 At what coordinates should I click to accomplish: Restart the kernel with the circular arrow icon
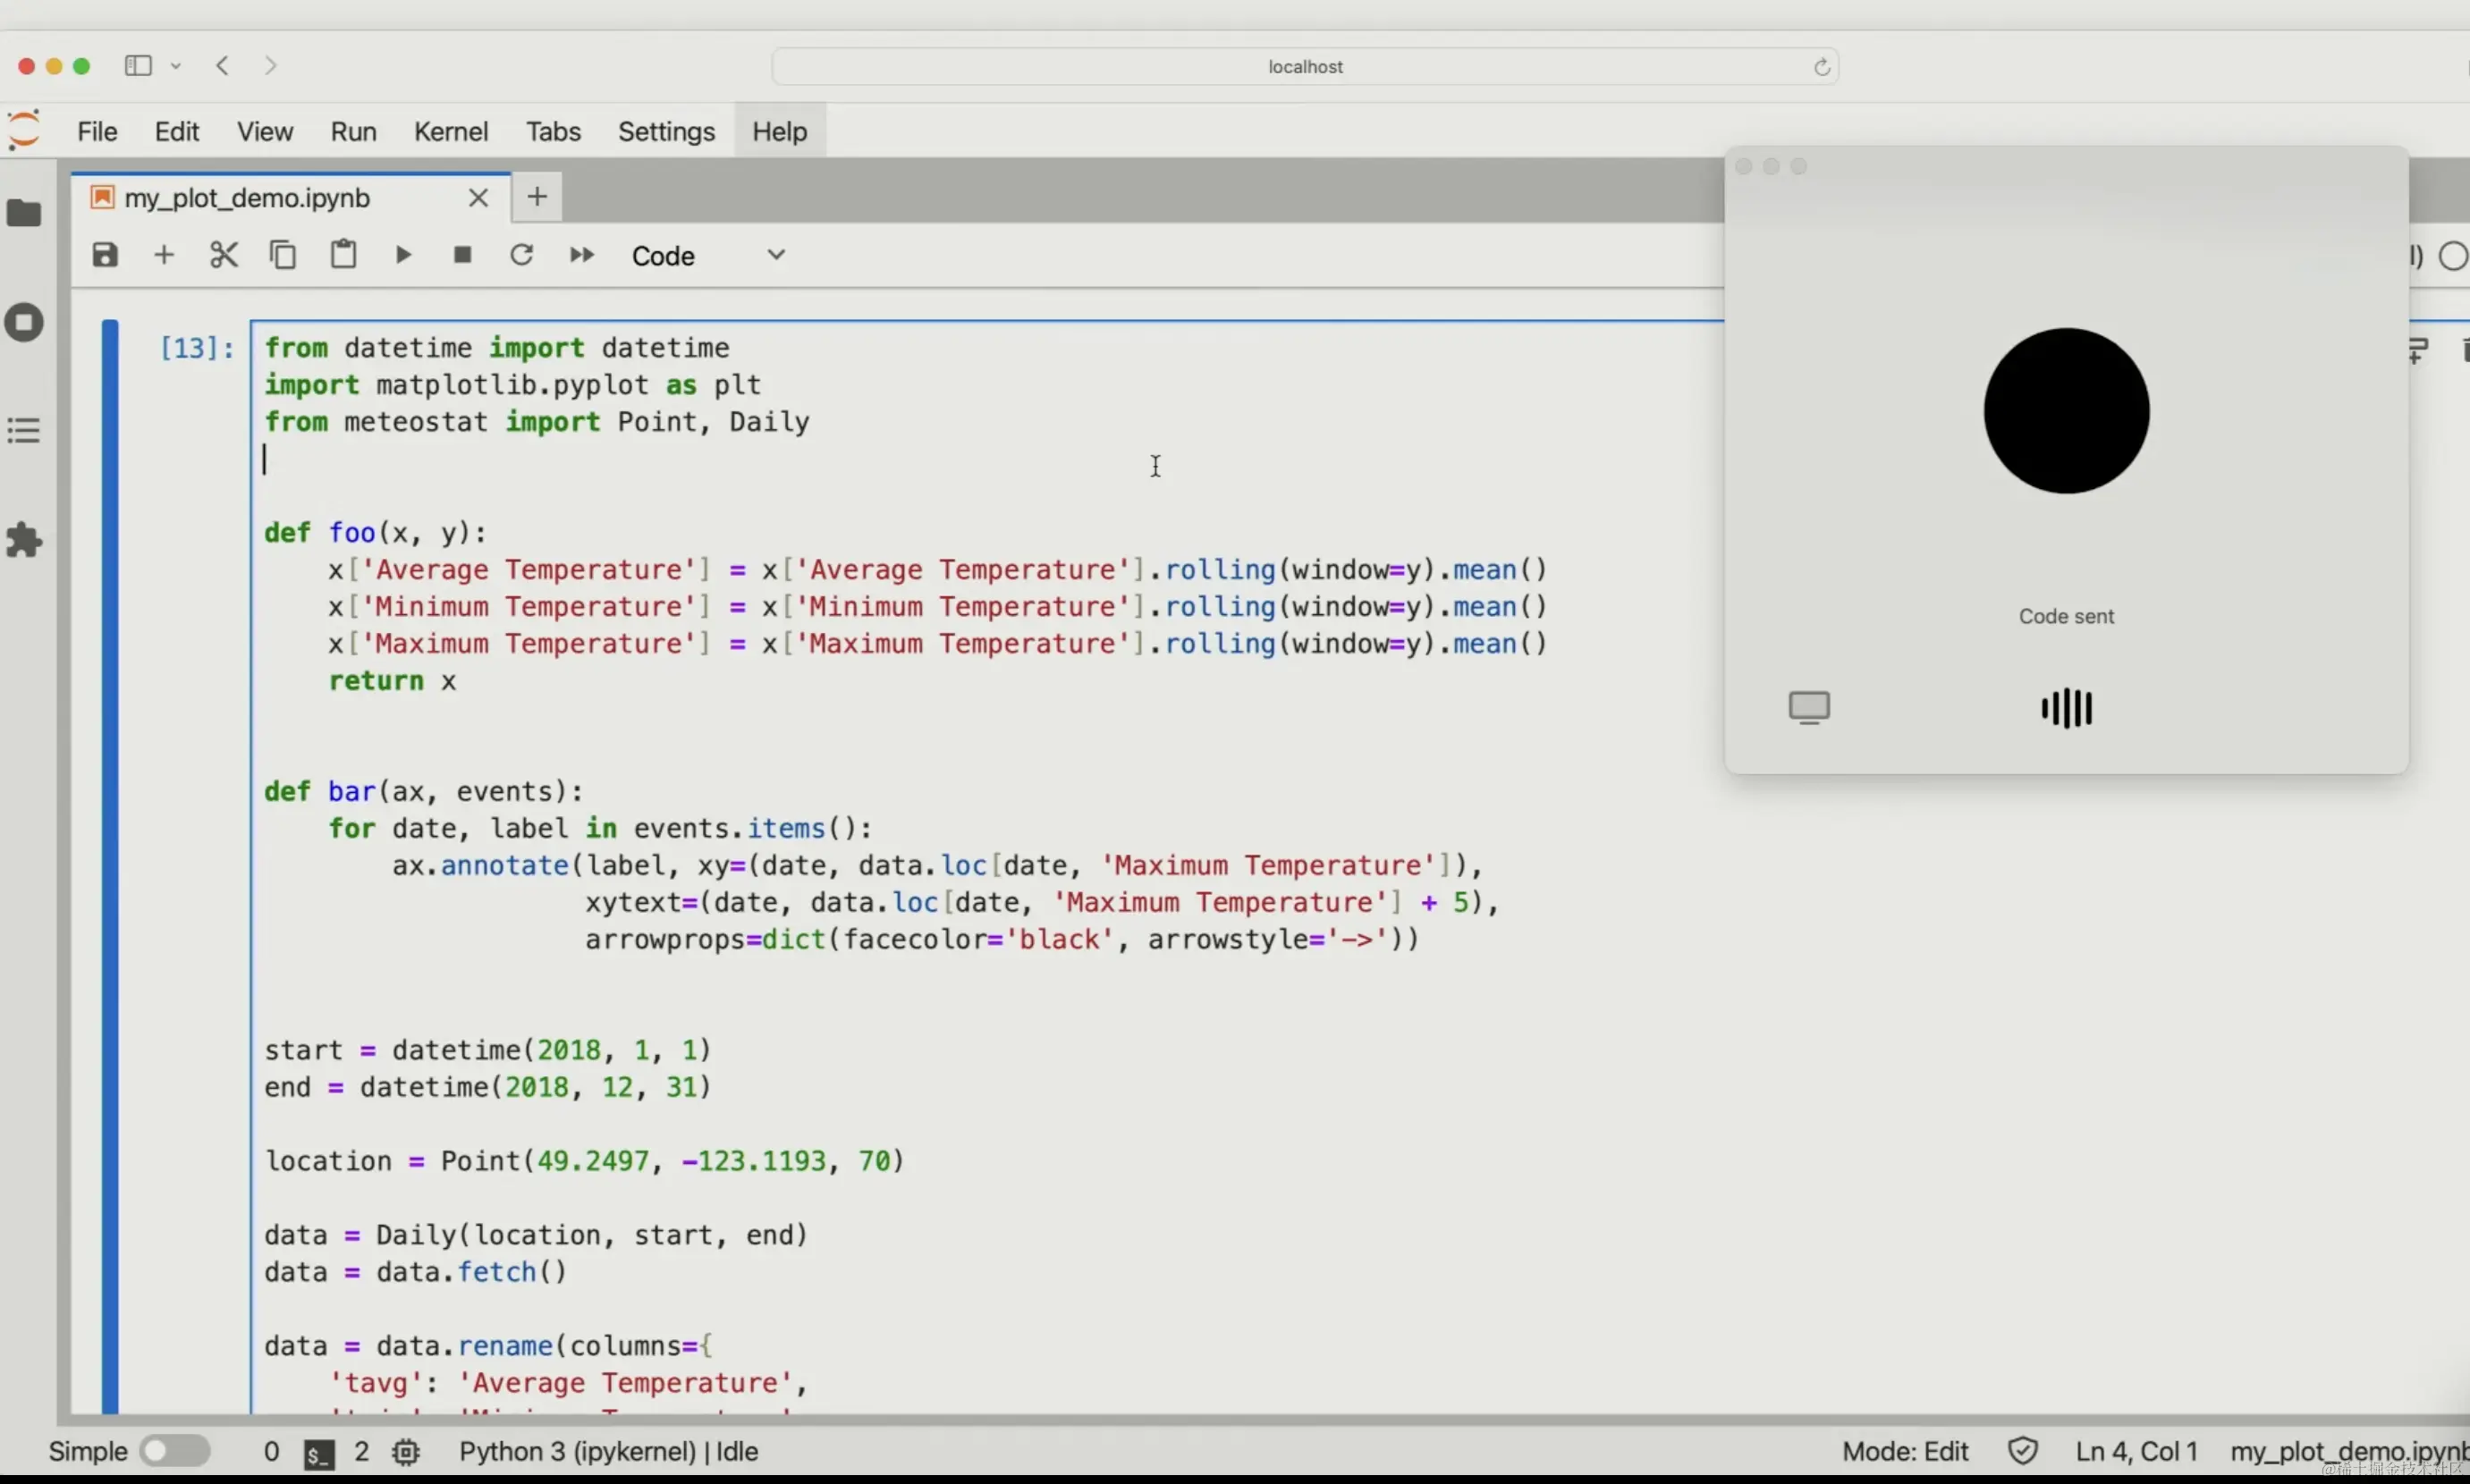tap(521, 255)
